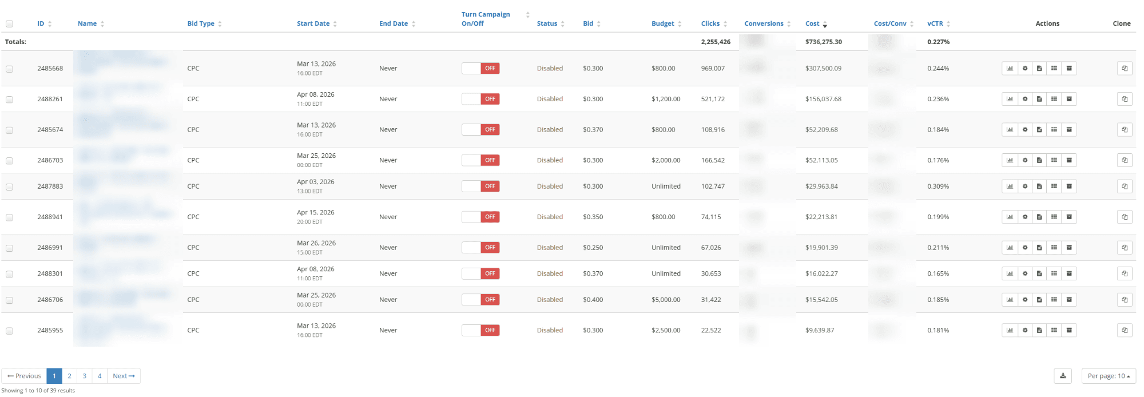Archive campaign 2485955 via box icon

click(x=1069, y=330)
